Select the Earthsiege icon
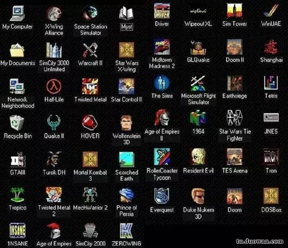Viewport: 288px width, 248px height. click(235, 83)
